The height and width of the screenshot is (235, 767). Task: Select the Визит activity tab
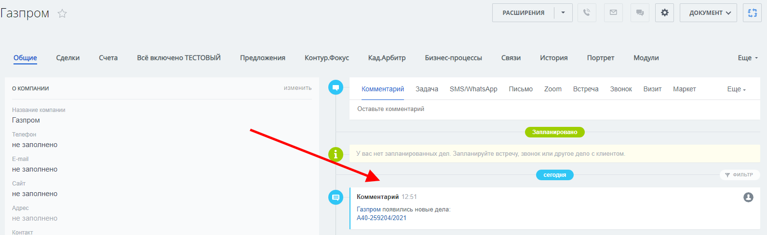click(652, 89)
